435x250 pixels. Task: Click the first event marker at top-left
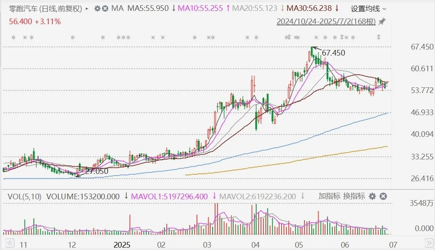click(14, 37)
